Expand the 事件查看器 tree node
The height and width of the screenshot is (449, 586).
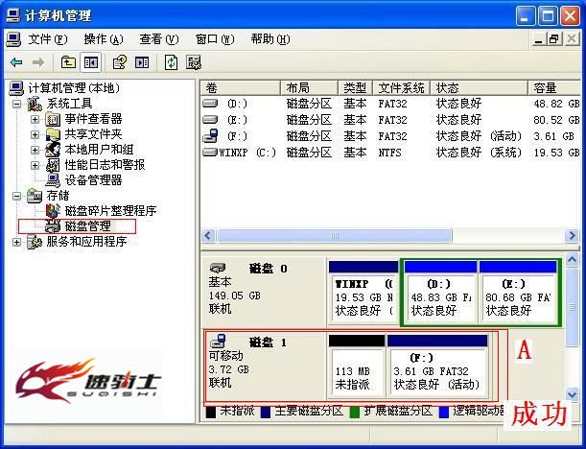pyautogui.click(x=35, y=119)
